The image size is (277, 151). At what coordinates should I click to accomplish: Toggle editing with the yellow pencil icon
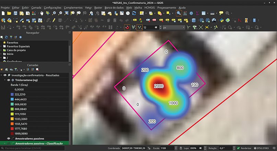(54, 20)
